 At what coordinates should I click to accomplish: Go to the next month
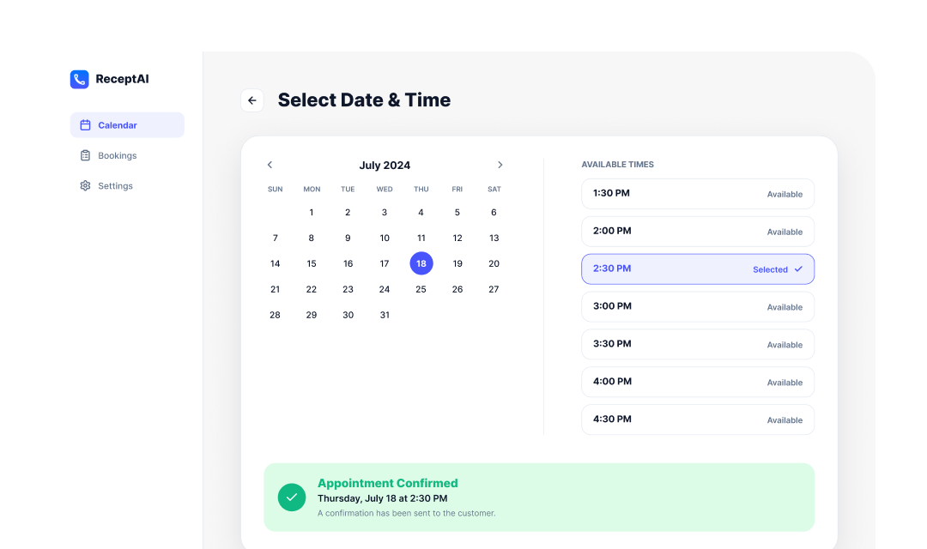(500, 165)
